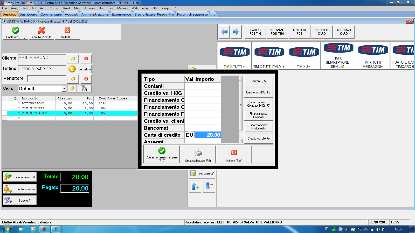Screen dimensions: 415x233
Task: Switch to the Ecommerce tab
Action: [121, 14]
